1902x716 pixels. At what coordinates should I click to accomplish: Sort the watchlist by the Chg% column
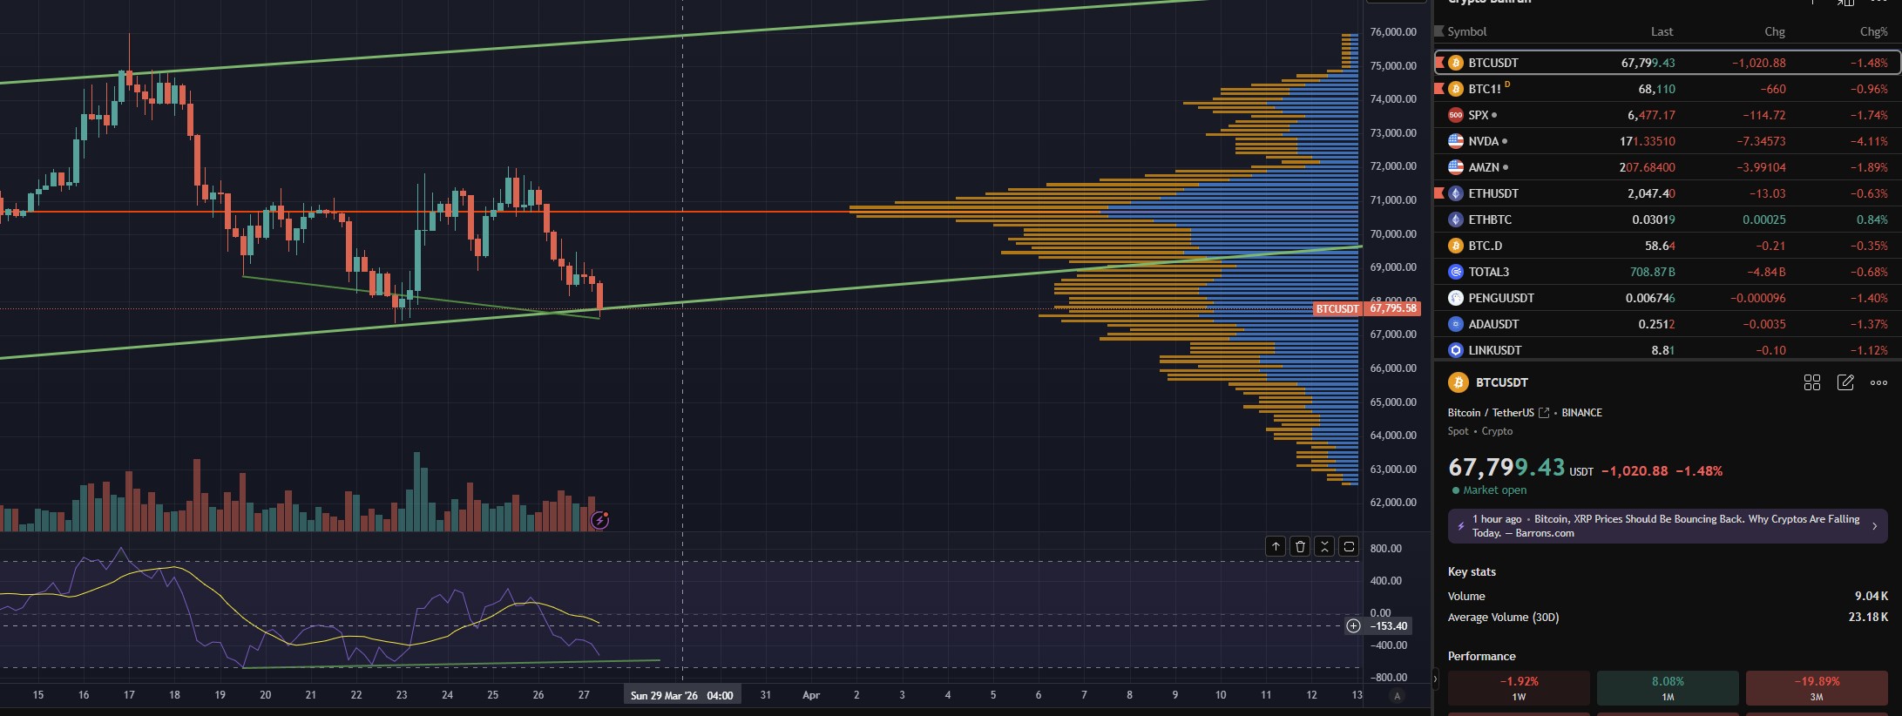click(x=1874, y=31)
